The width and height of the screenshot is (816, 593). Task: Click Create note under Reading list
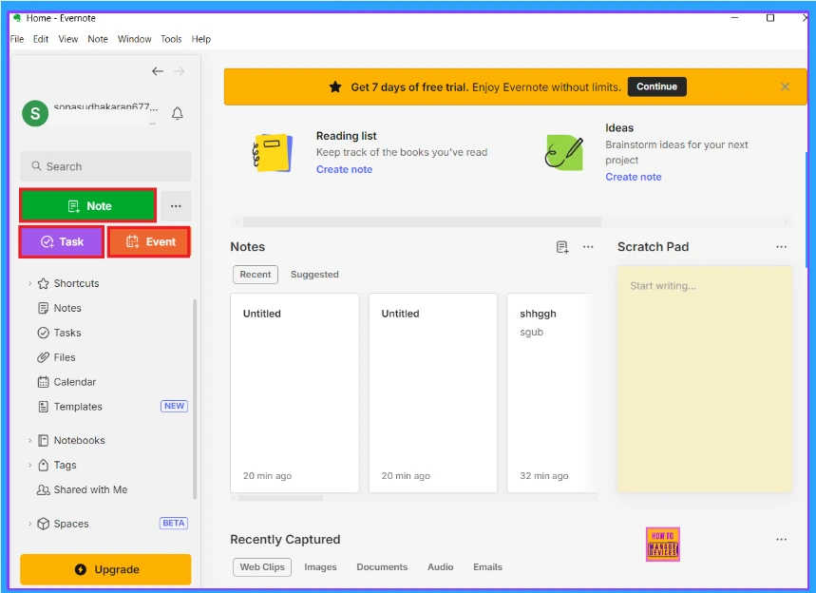tap(344, 169)
